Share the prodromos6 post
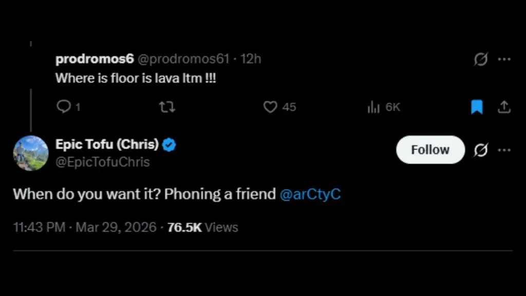 (504, 107)
